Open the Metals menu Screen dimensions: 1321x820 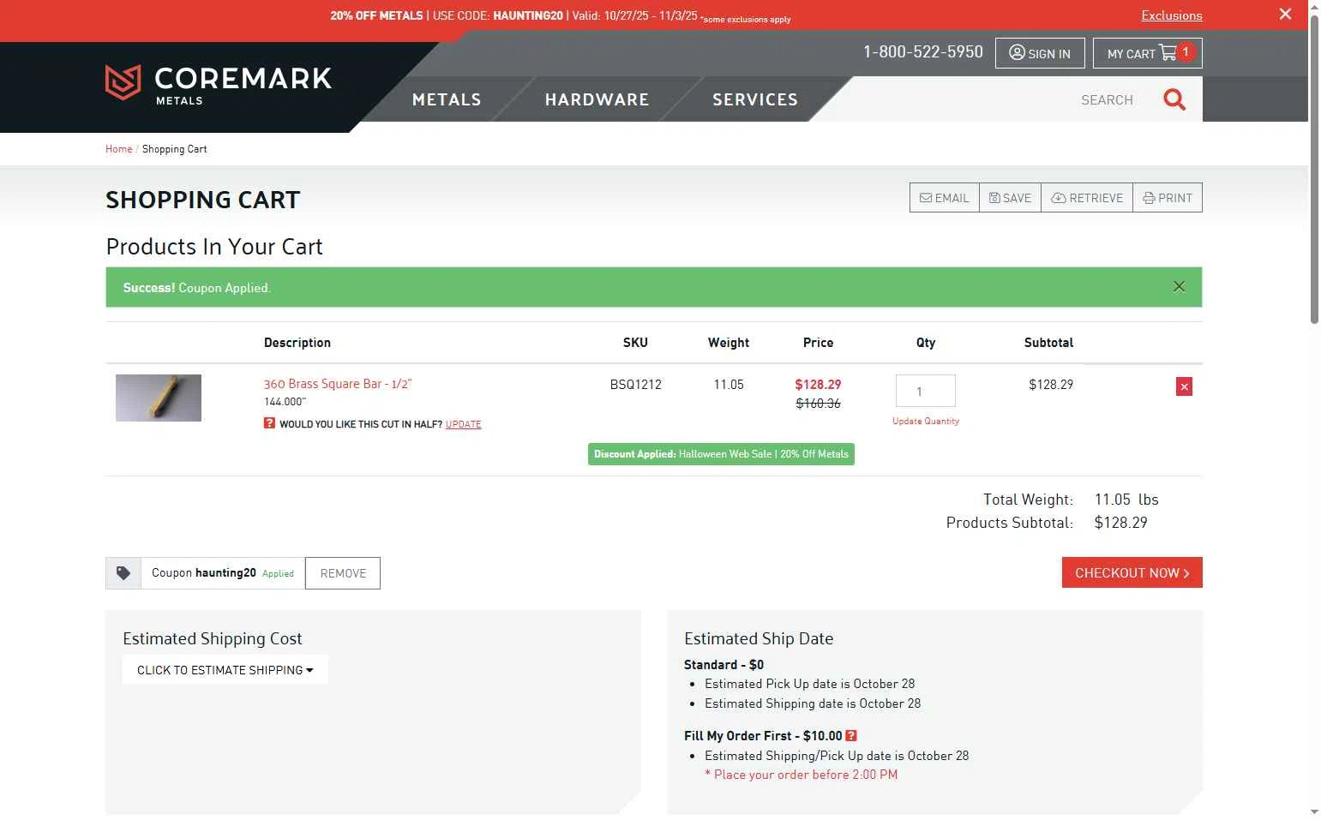[447, 99]
